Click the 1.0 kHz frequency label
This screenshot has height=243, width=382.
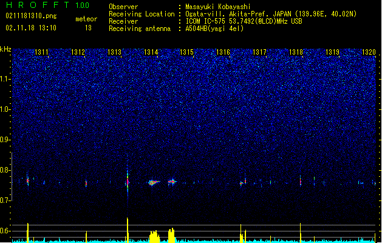[x=5, y=109]
